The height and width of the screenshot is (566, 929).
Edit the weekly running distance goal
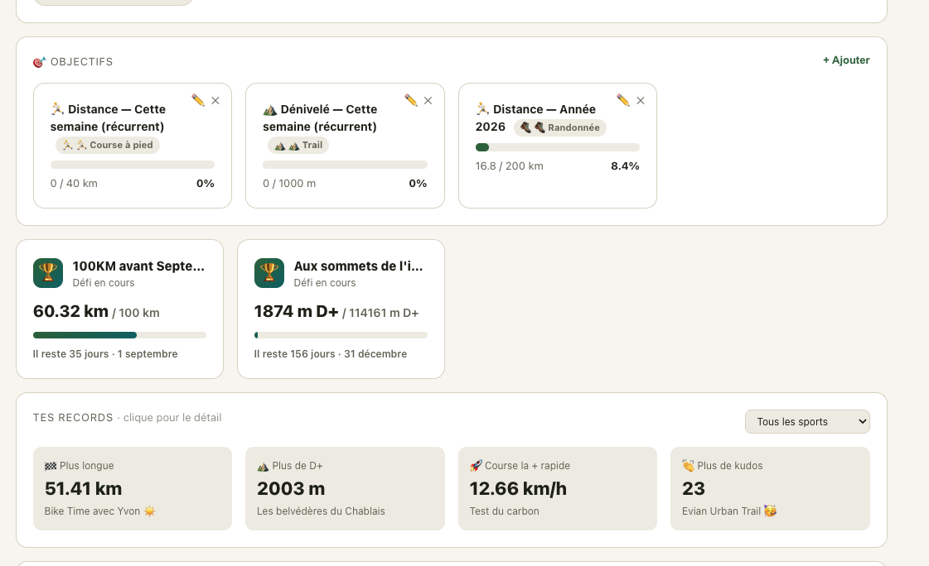(x=198, y=101)
